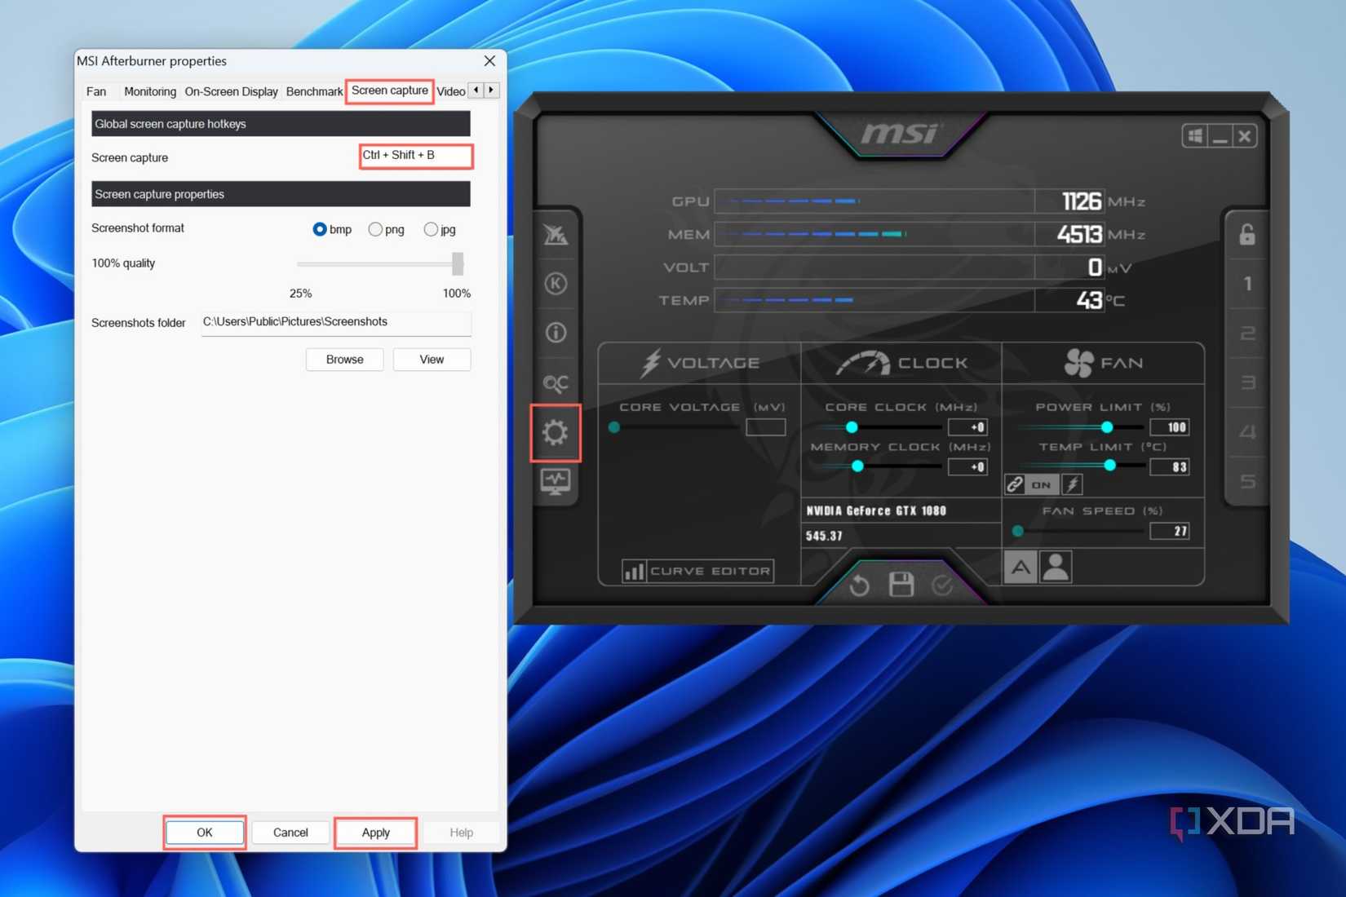Click the Windows startup icon in Afterburner
1346x897 pixels.
click(1195, 136)
